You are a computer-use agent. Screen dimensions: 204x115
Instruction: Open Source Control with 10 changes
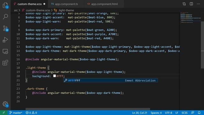click(x=5, y=28)
